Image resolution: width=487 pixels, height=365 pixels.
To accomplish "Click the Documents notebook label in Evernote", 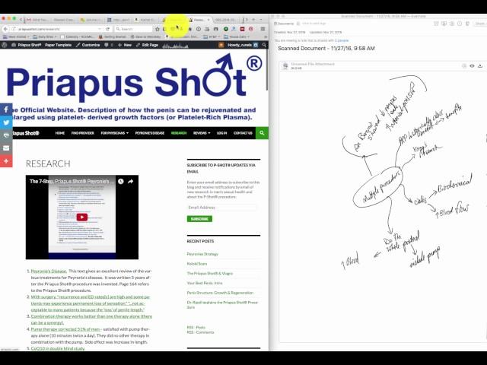I will [x=284, y=24].
